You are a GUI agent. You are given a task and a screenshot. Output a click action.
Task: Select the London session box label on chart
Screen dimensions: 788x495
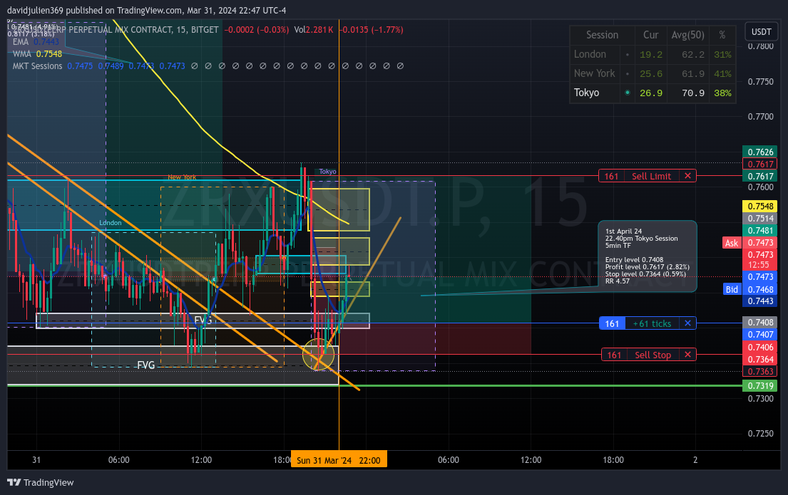coord(110,223)
